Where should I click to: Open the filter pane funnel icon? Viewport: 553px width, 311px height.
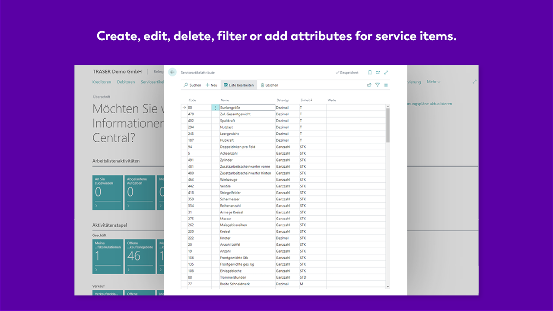click(x=377, y=85)
